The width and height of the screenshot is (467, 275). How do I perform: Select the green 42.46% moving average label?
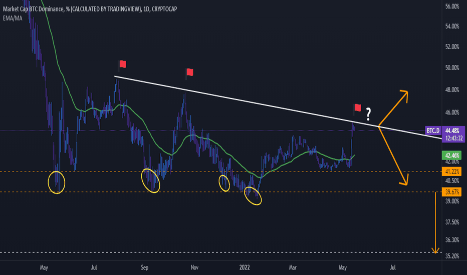(452, 155)
